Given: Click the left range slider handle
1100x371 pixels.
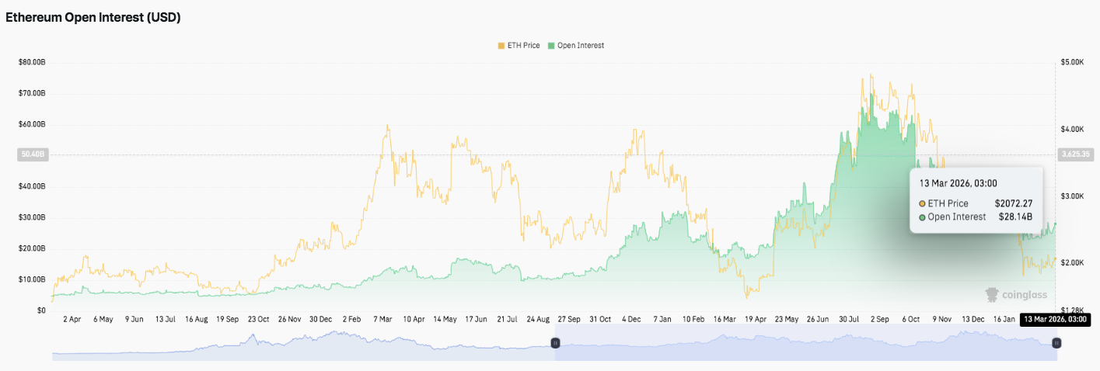Looking at the screenshot, I should click(555, 343).
